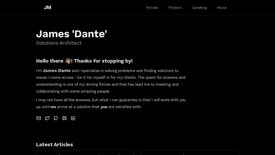Click the Latest Articles heading

(54, 145)
